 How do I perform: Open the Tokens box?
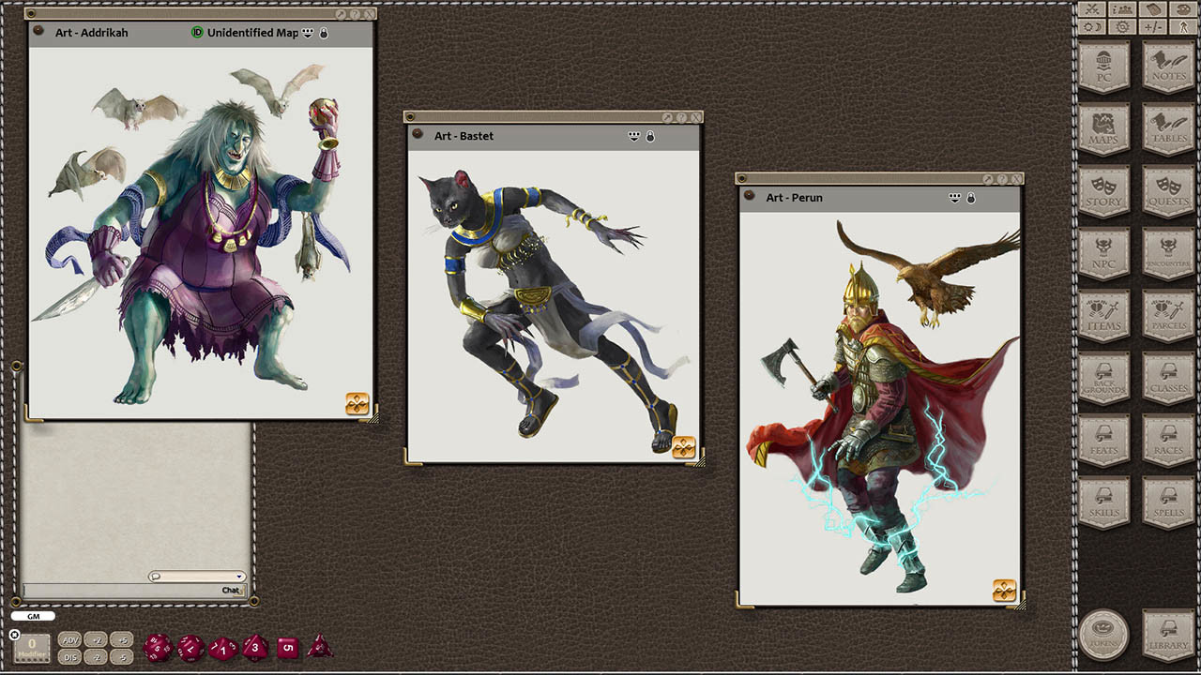[1104, 634]
